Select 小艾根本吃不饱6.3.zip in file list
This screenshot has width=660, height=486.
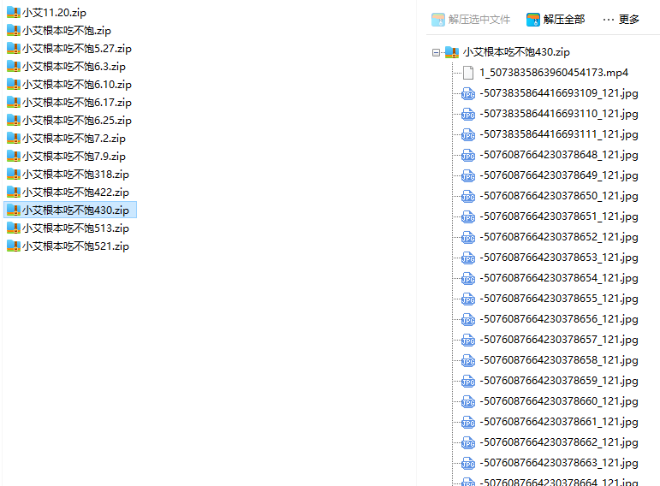pyautogui.click(x=74, y=67)
